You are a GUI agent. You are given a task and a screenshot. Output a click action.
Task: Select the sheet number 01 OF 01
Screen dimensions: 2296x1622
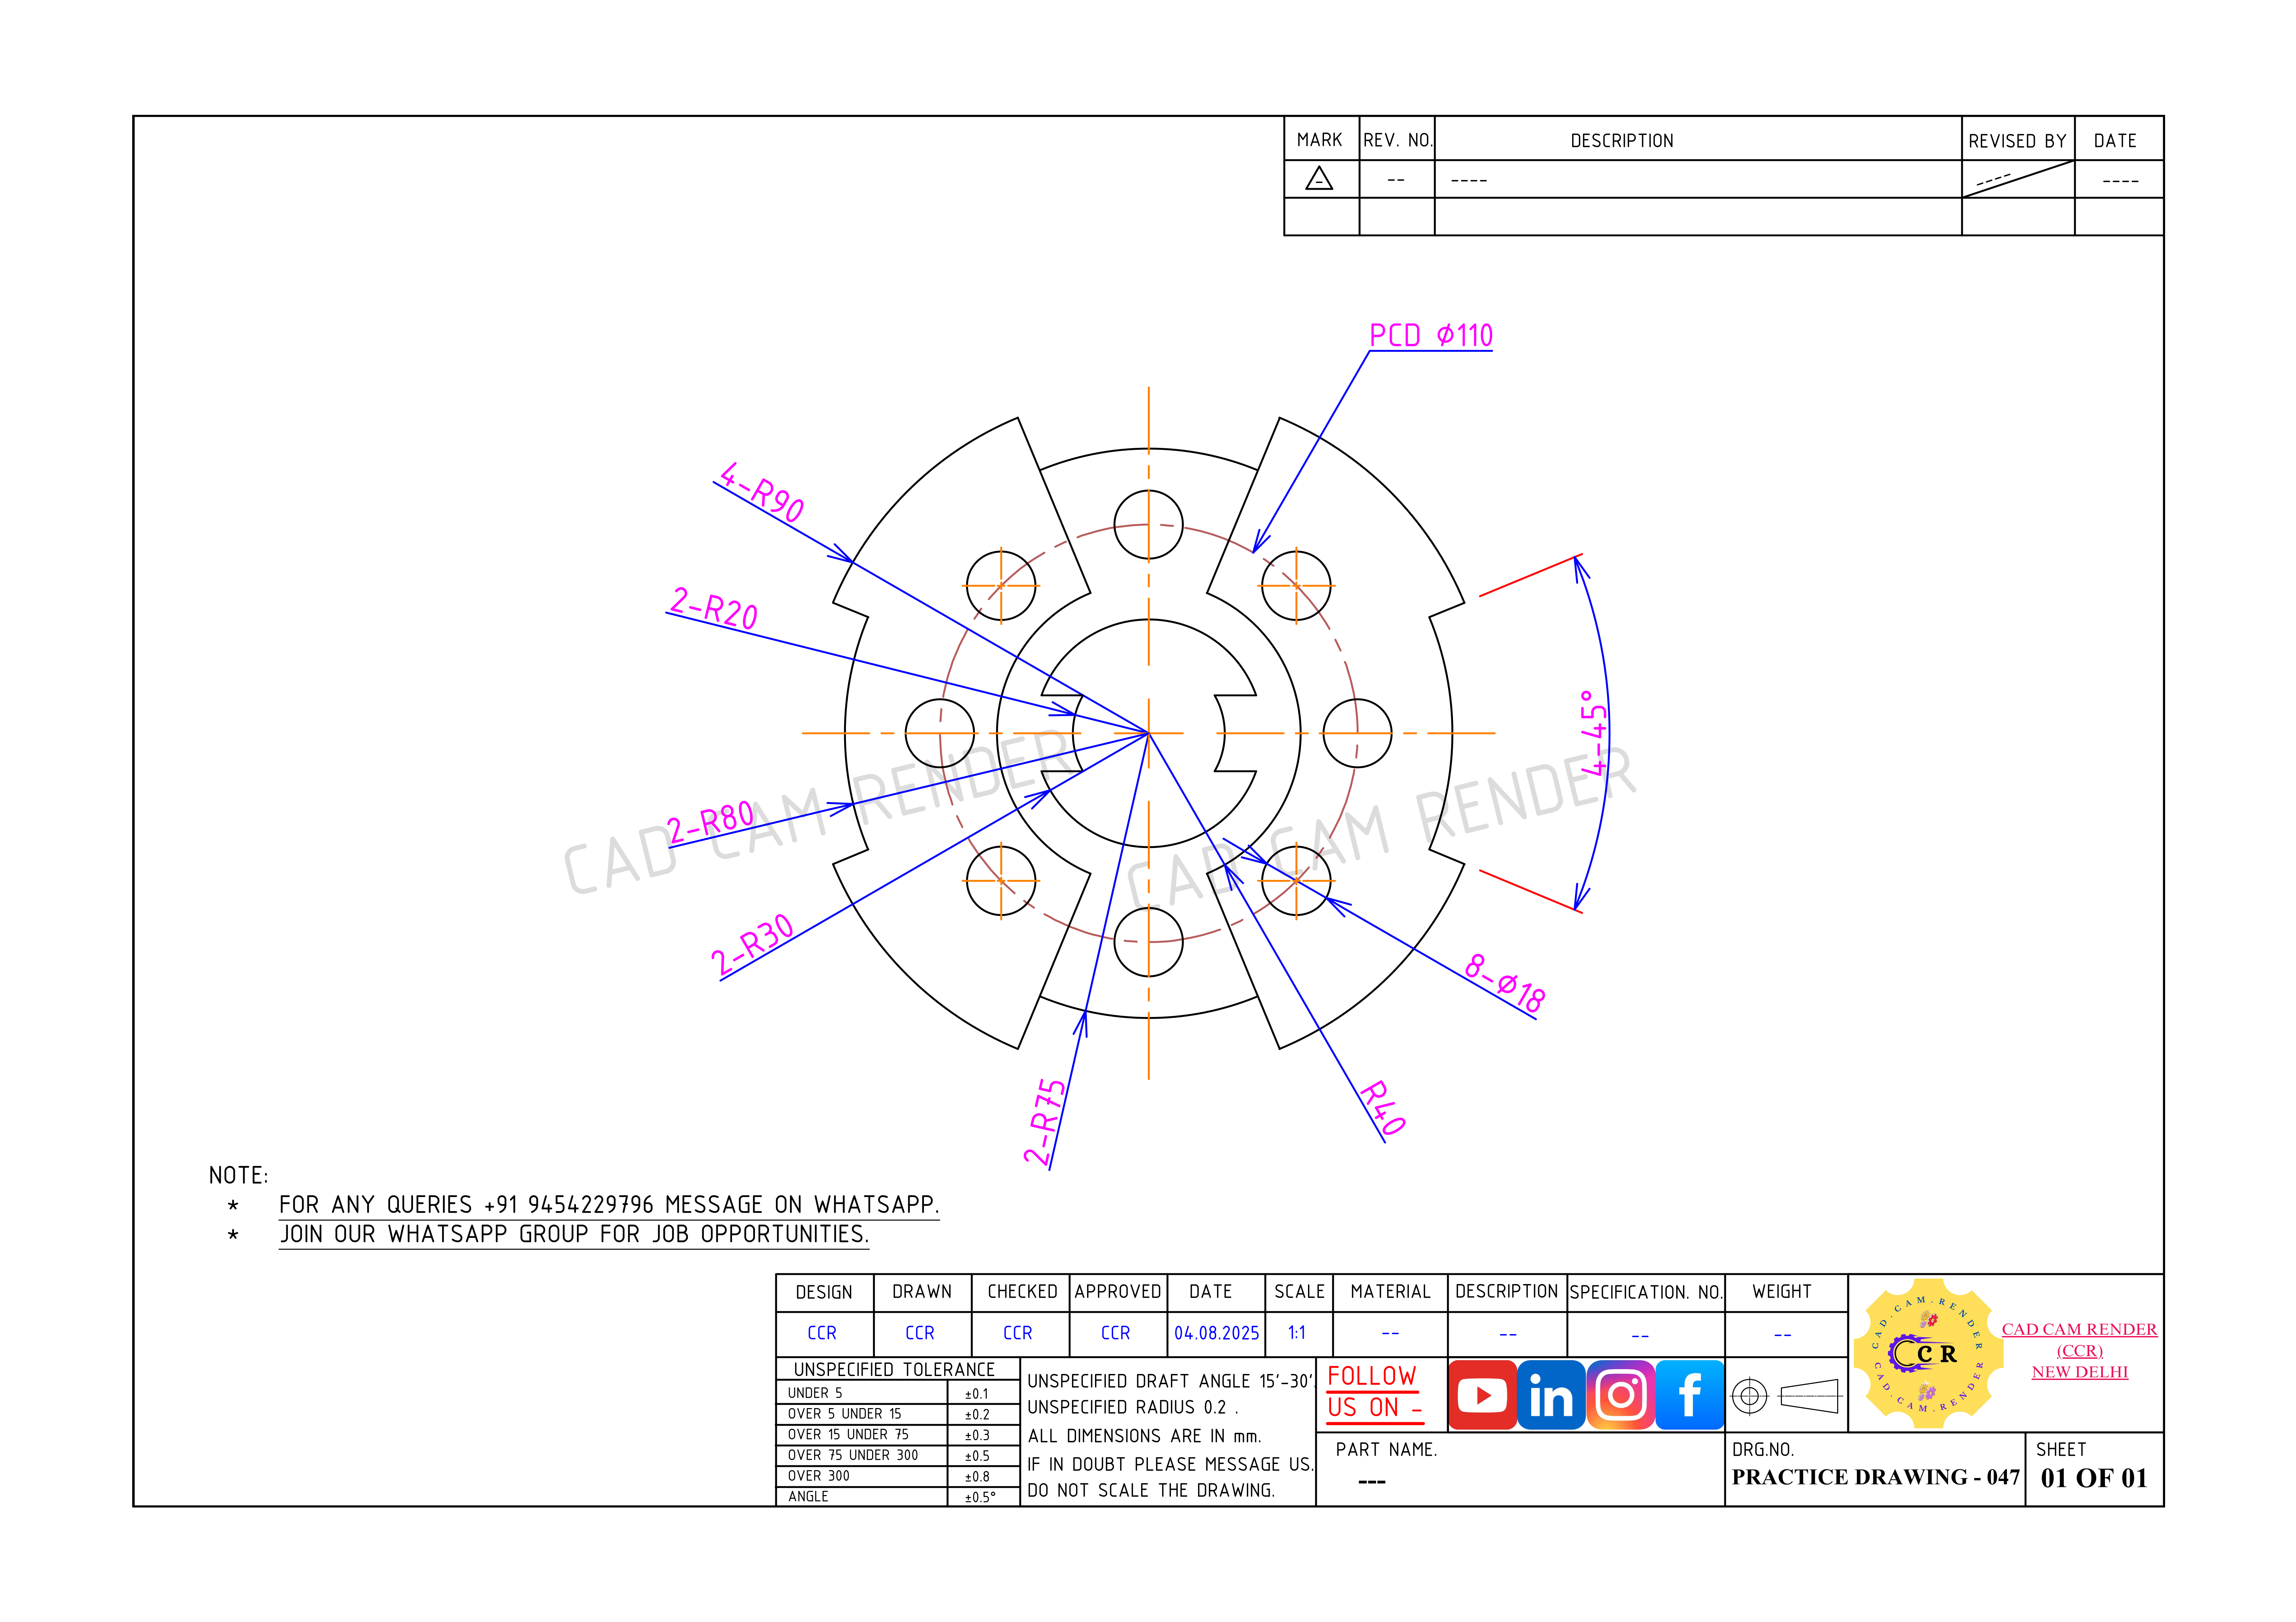(2094, 1478)
